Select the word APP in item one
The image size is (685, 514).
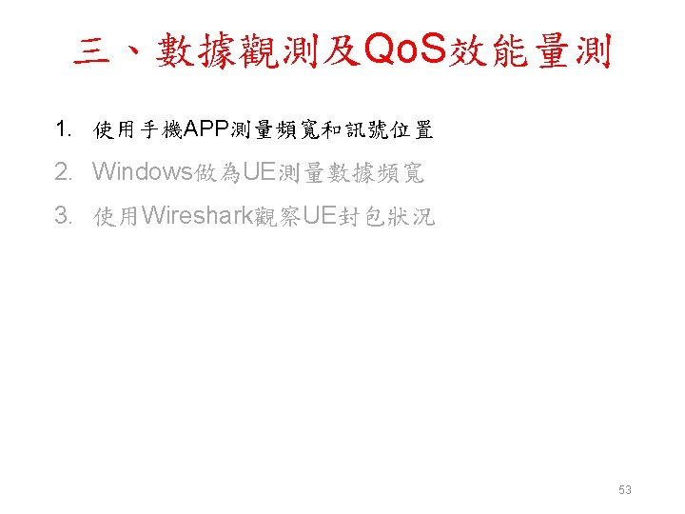206,128
